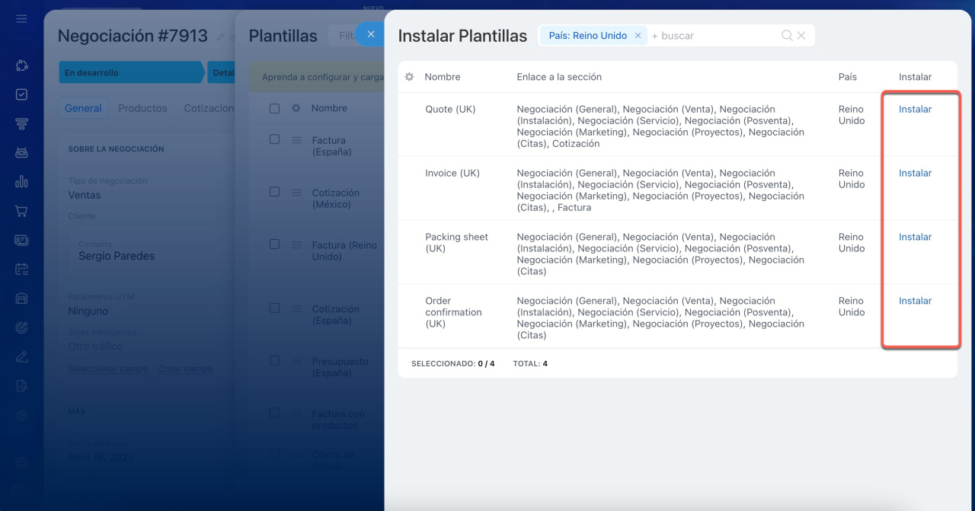
Task: Open row actions menu for Cotización (España)
Action: [296, 309]
